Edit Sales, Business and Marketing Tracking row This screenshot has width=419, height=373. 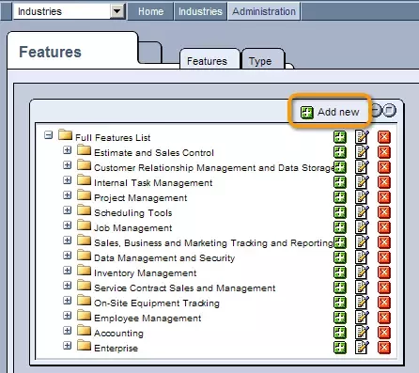coord(362,242)
